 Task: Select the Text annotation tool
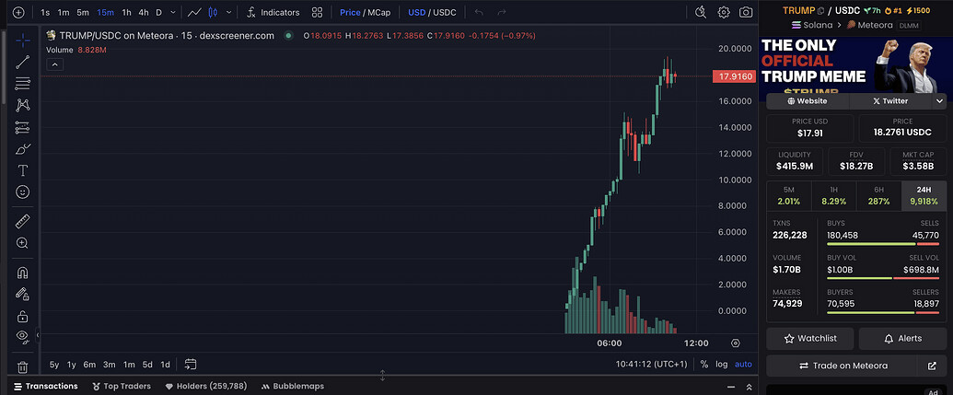pyautogui.click(x=22, y=170)
